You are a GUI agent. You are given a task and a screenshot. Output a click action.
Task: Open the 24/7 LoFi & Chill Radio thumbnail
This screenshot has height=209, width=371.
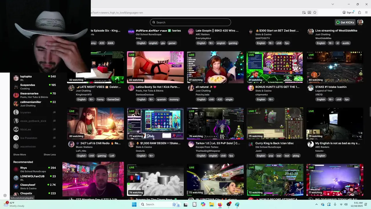point(95,124)
